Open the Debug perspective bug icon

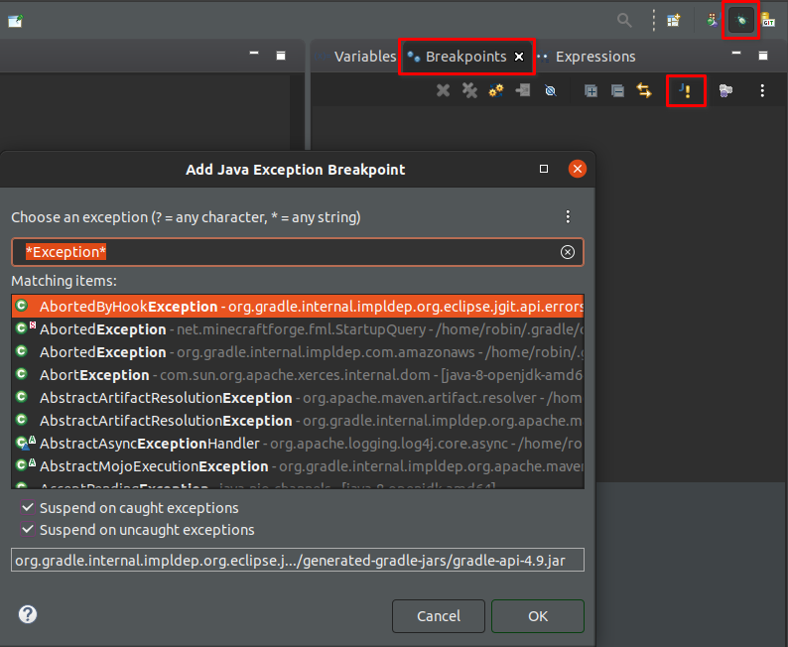point(739,20)
